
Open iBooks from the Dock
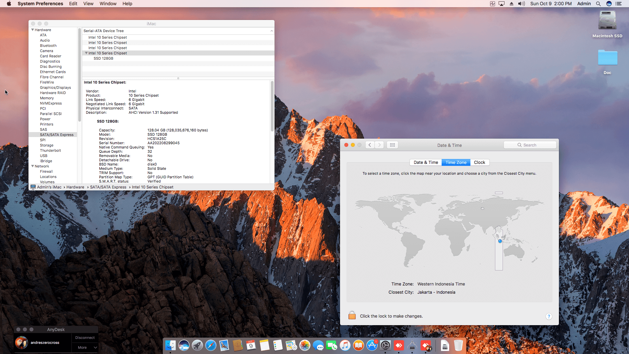(x=358, y=345)
